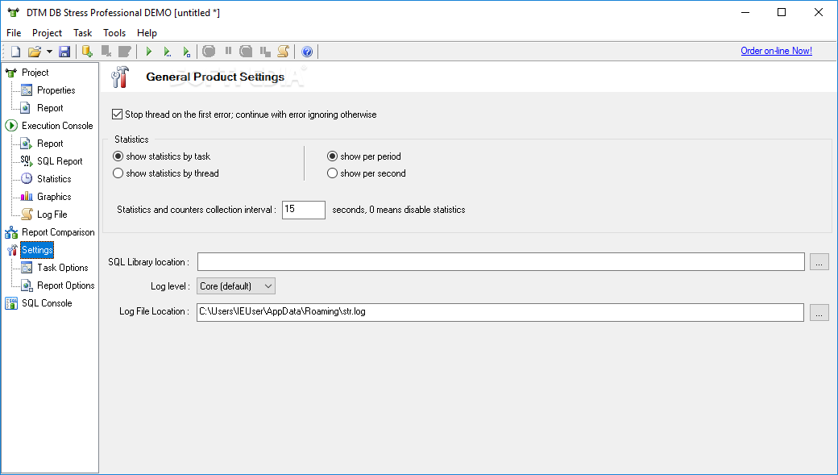
Task: Click the Execution Console green play icon
Action: 11,126
